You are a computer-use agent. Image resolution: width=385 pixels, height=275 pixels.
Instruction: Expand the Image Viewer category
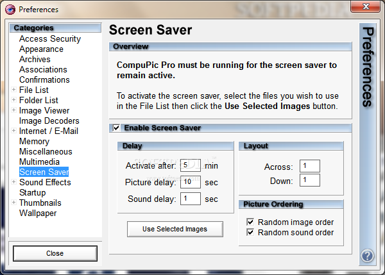click(14, 110)
